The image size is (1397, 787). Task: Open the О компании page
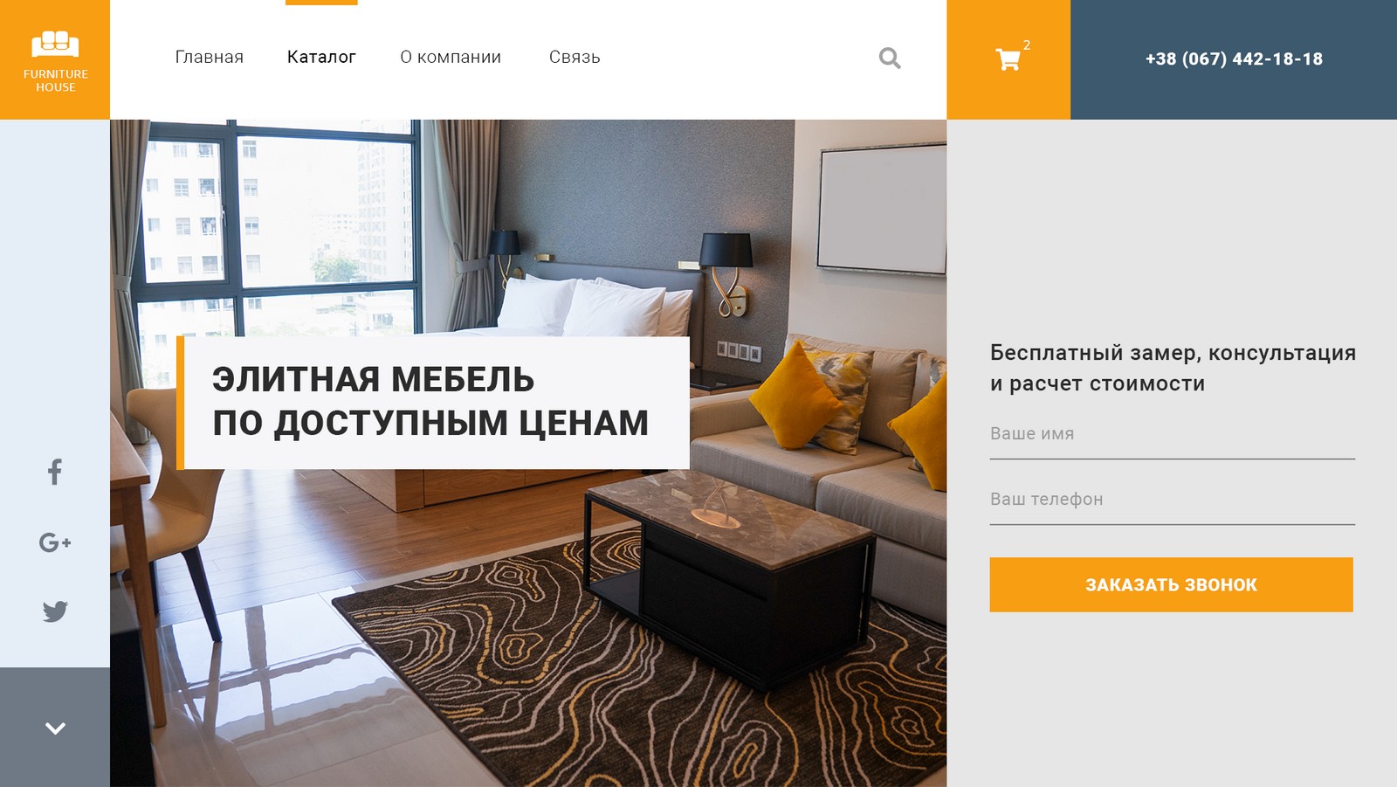(451, 57)
